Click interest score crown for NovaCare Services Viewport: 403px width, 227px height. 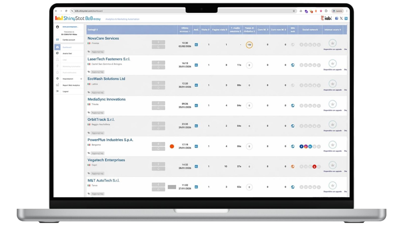click(x=332, y=43)
